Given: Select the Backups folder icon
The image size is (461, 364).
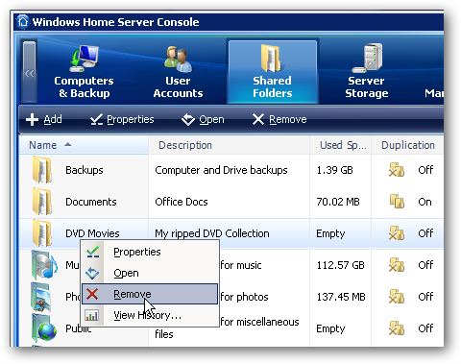Looking at the screenshot, I should point(42,170).
